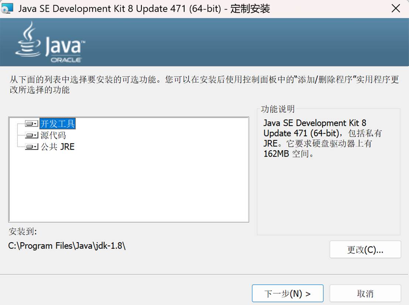Open the 开发工具 feature drive dropdown icon

tap(32, 124)
